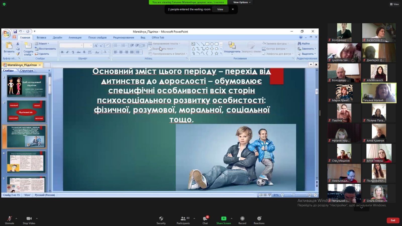Open the Reactions menu
402x226 pixels.
pos(259,218)
